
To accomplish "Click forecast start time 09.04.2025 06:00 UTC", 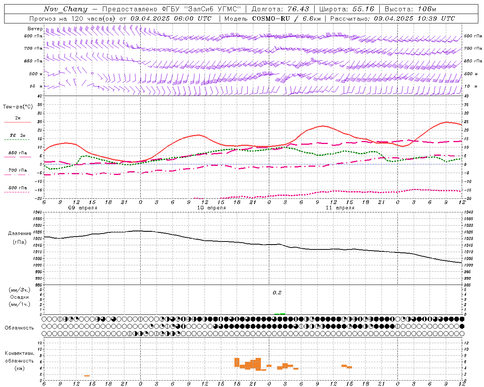I will click(x=171, y=19).
